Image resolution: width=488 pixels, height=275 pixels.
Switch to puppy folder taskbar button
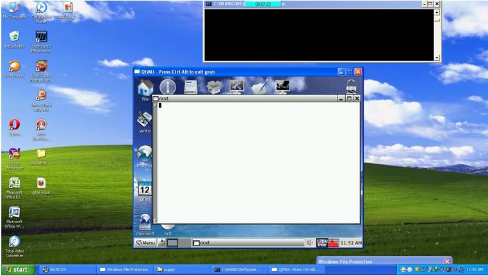(x=182, y=269)
